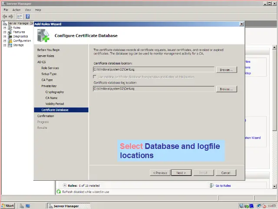This screenshot has width=278, height=209.
Task: Click the certificate database log location field
Action: [x=154, y=89]
